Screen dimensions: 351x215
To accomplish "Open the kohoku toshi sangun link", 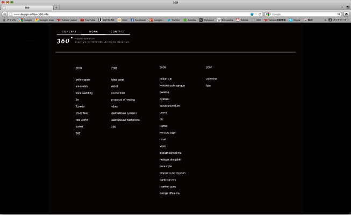I will point(172,85).
